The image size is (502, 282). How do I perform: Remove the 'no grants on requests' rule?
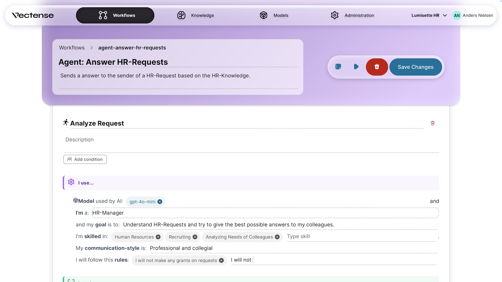221,261
